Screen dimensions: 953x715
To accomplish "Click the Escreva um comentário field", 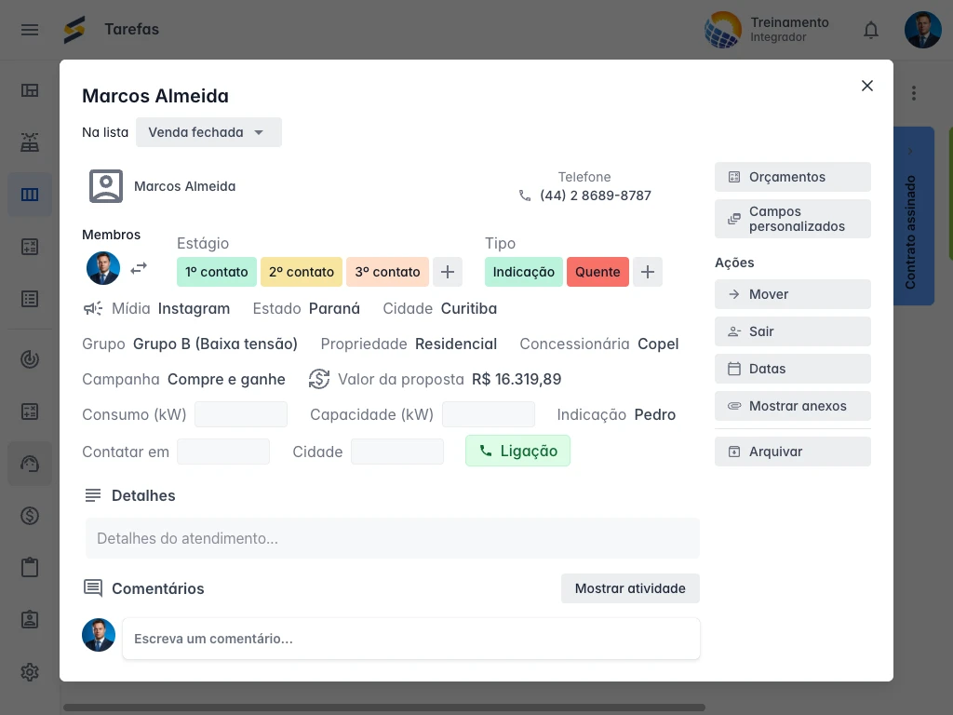I will pyautogui.click(x=411, y=639).
